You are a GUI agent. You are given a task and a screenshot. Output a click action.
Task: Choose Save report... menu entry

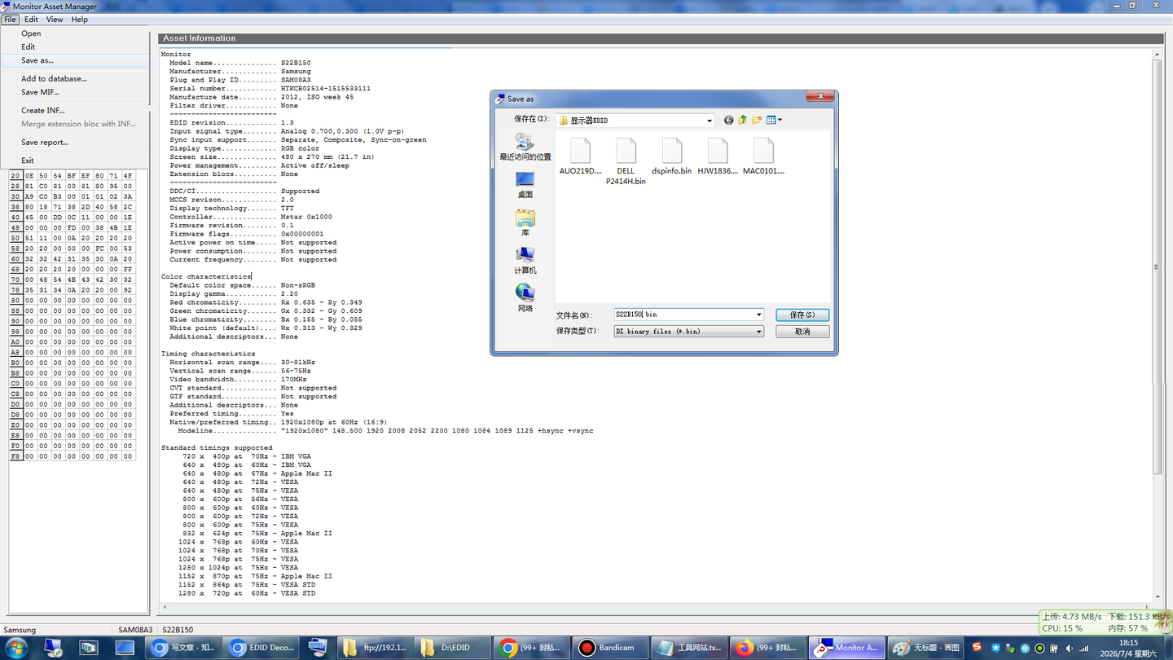pos(77,143)
